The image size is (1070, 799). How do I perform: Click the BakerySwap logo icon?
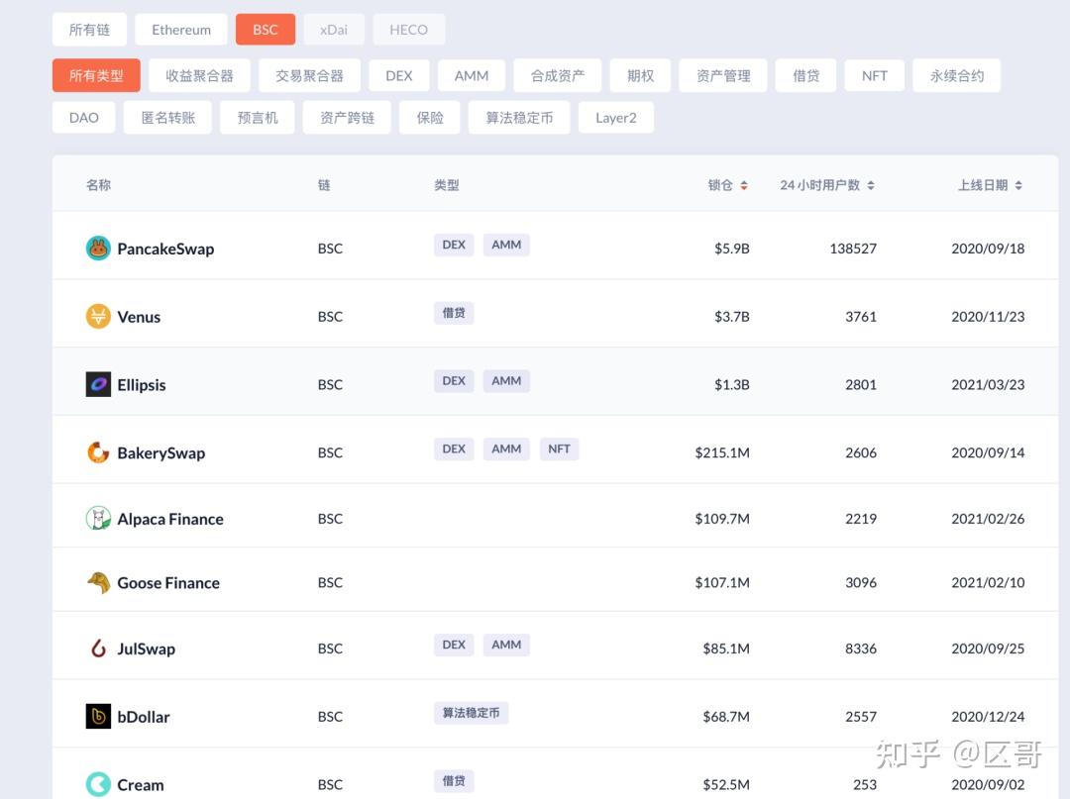click(x=98, y=452)
